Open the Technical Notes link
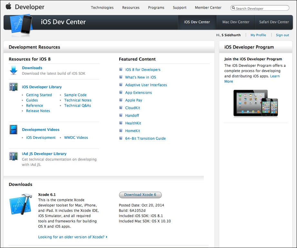297x248 pixels. click(78, 100)
